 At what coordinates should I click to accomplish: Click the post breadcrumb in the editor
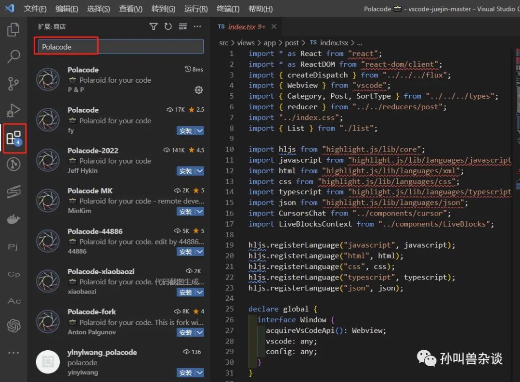(292, 43)
